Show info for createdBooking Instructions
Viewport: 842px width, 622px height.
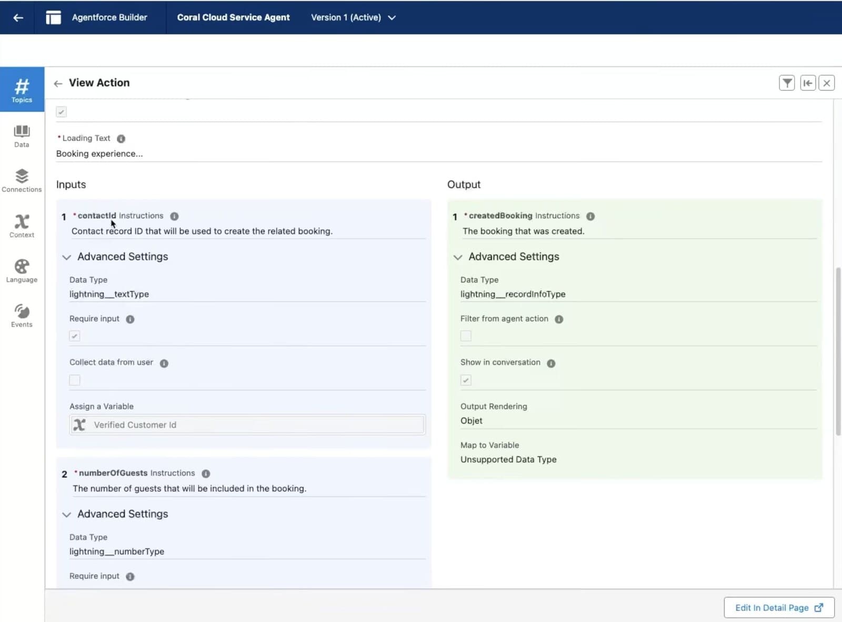click(x=590, y=216)
